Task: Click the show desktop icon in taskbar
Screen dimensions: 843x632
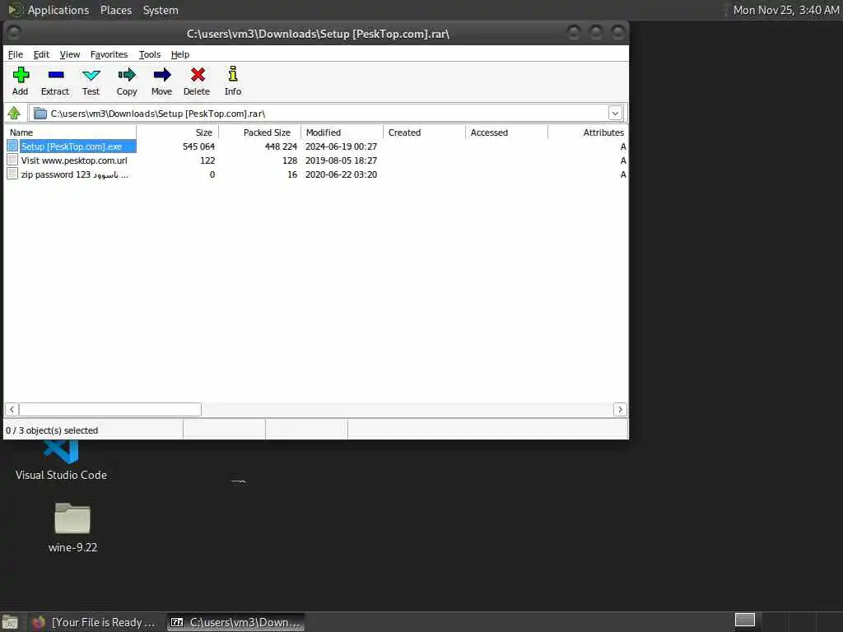Action: click(x=10, y=623)
